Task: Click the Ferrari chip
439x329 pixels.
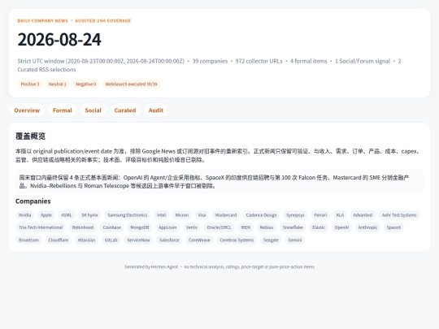Action: (x=320, y=215)
